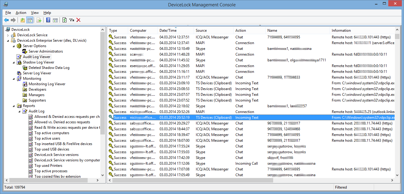Sort by the Information column header
Viewport: 404px width, 194px height.
(363, 31)
